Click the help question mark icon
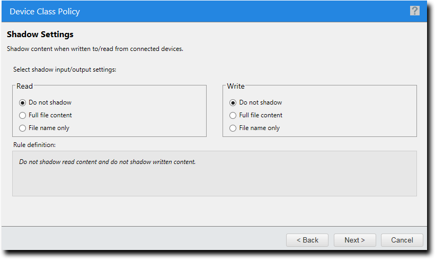This screenshot has height=259, width=435. (x=414, y=11)
